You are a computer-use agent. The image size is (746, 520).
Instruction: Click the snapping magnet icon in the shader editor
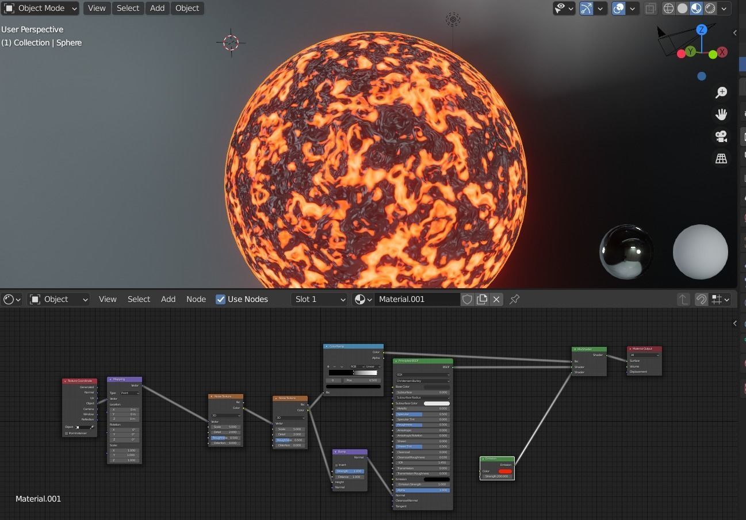pos(702,299)
